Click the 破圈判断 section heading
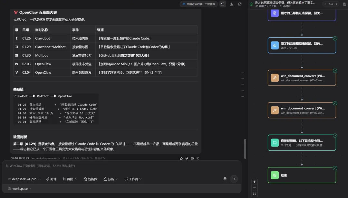 tap(20, 137)
